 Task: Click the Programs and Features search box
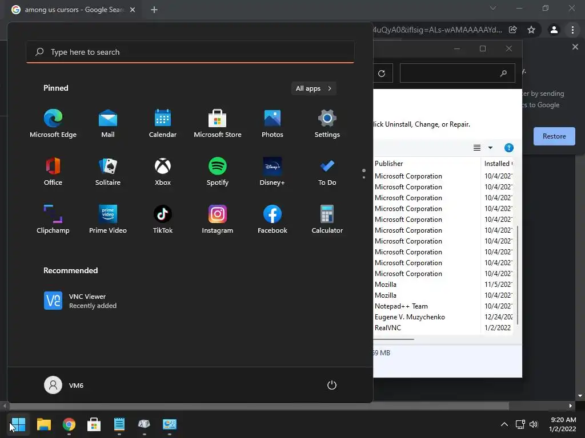tap(458, 74)
